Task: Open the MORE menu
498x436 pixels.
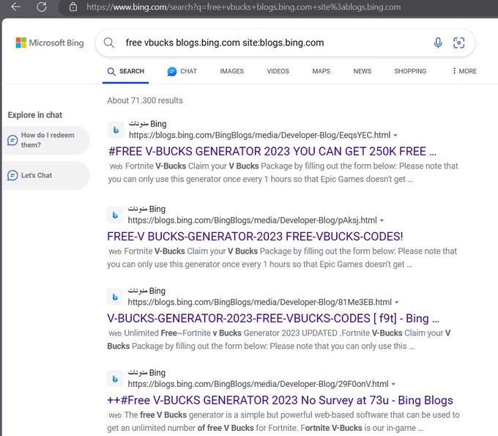Action: (x=464, y=71)
